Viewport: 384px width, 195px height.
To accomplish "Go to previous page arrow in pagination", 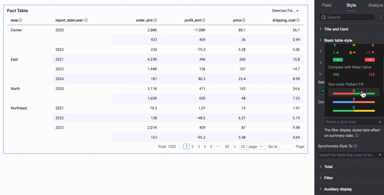I will tap(179, 147).
